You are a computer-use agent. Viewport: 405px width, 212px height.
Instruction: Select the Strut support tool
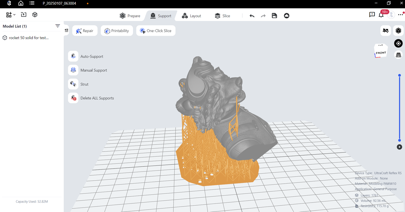[84, 84]
